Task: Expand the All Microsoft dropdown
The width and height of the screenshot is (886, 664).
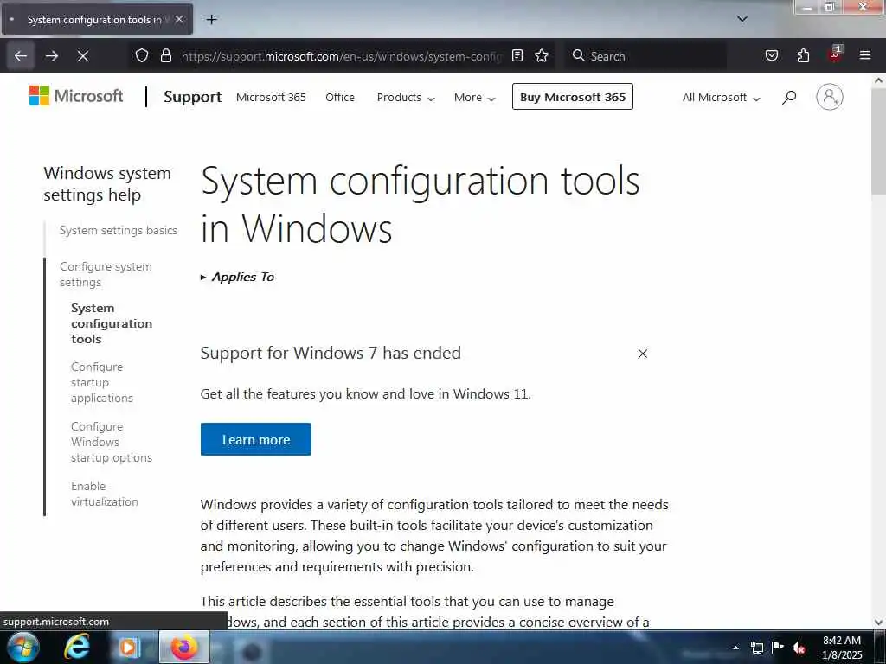Action: (x=721, y=97)
